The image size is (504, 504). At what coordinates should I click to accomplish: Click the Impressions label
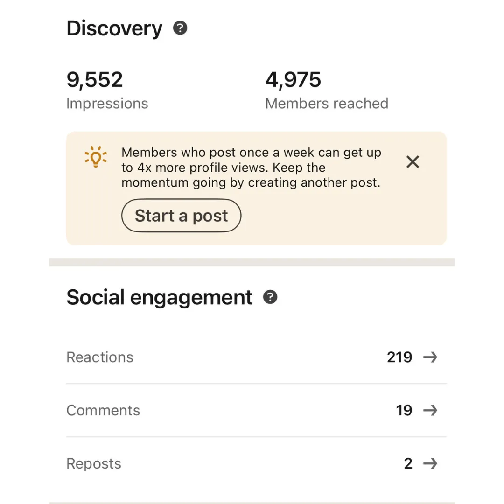107,104
